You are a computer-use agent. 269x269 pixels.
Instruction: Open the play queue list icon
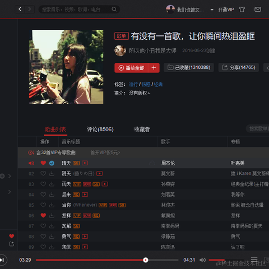[x=254, y=259]
